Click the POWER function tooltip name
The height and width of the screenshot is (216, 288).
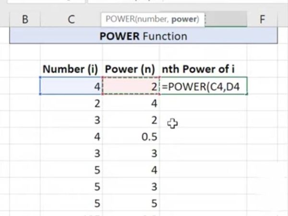(x=120, y=19)
